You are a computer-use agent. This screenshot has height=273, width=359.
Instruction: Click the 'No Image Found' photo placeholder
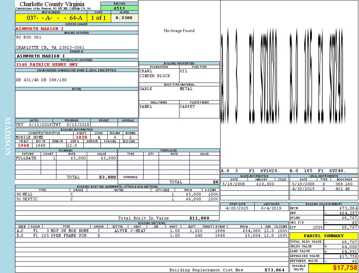179,31
